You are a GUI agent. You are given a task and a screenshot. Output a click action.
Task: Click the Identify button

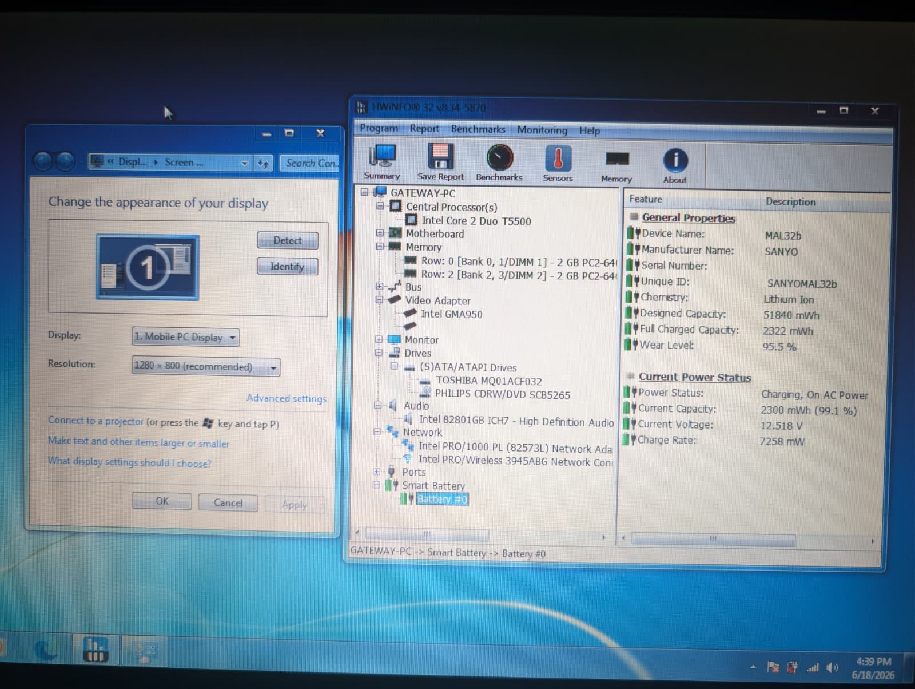[x=287, y=266]
